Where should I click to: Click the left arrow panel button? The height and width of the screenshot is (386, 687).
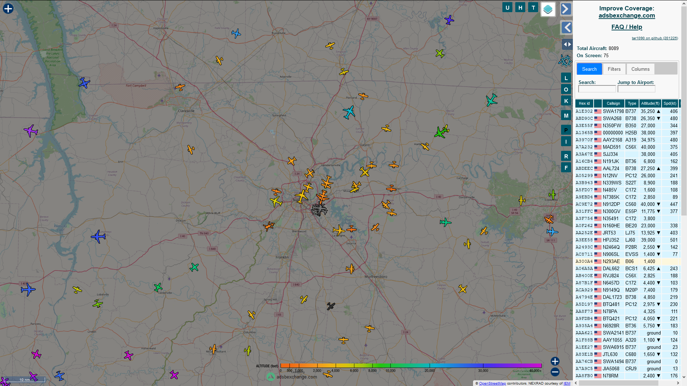(566, 28)
